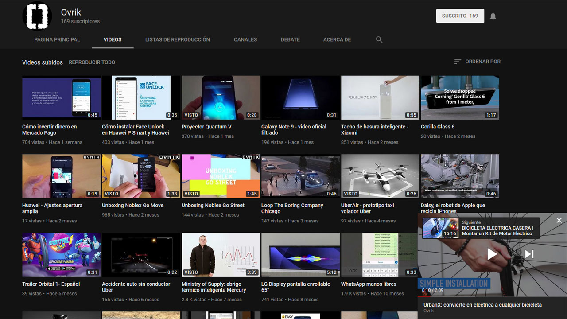567x319 pixels.
Task: Click the LG Display pantalla enrollable 65" title
Action: (295, 287)
